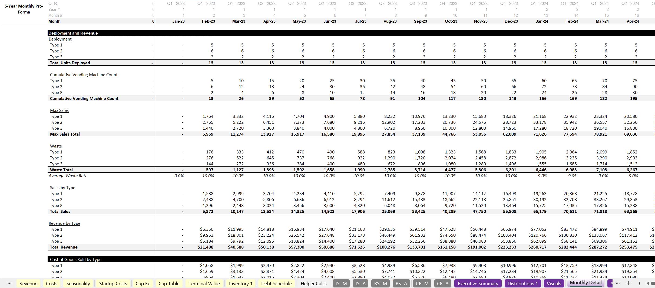Open sheet tab options with vertical dots
The width and height of the screenshot is (655, 288).
639,283
